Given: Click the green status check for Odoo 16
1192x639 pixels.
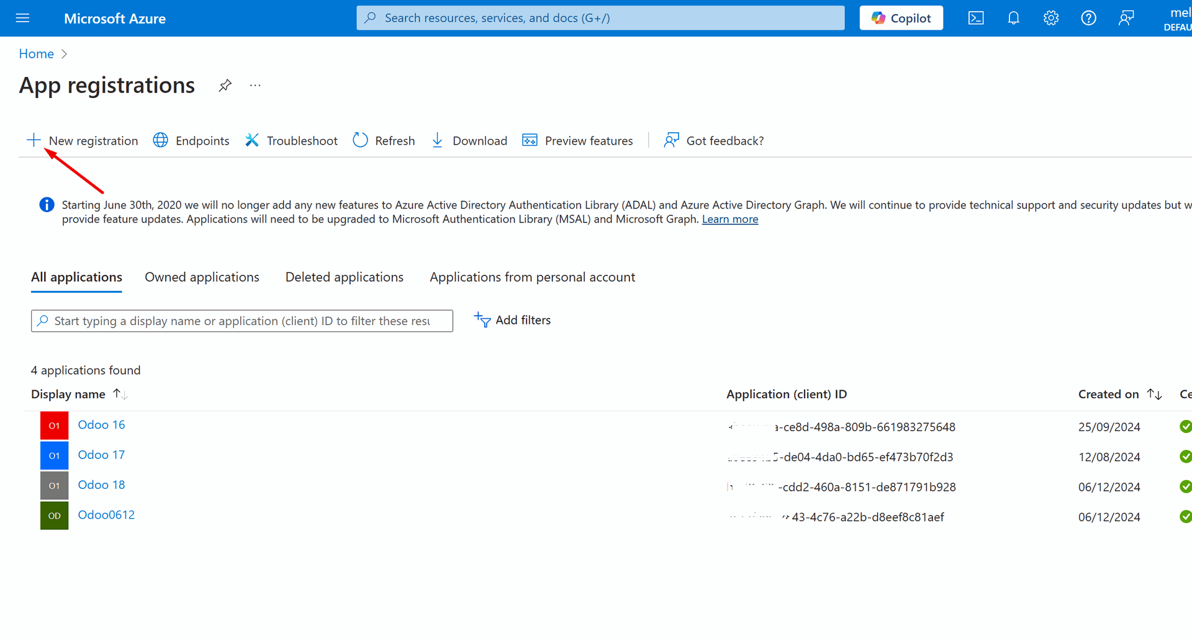Looking at the screenshot, I should click(x=1186, y=427).
